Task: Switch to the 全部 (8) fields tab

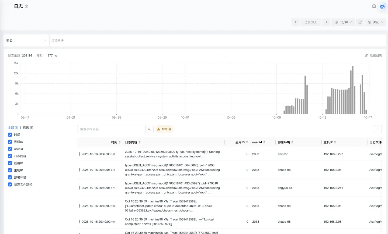Action: tap(13, 128)
